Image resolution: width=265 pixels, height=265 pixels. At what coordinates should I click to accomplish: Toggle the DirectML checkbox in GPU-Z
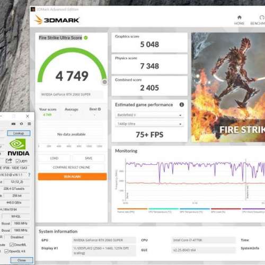[x=12, y=245]
